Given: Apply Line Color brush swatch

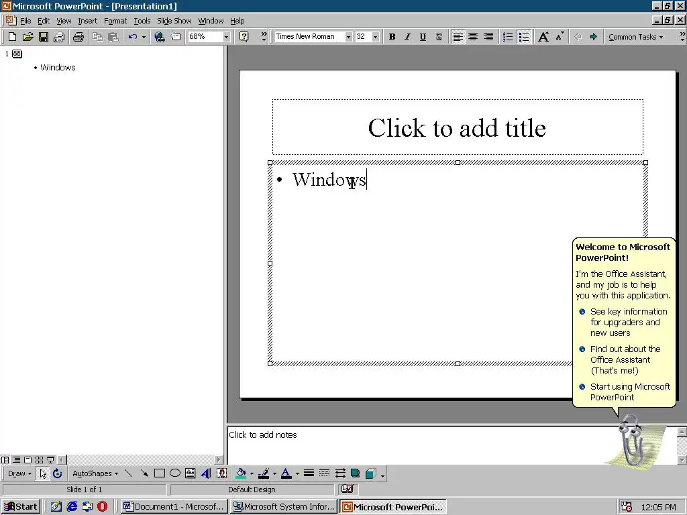Looking at the screenshot, I should [263, 473].
